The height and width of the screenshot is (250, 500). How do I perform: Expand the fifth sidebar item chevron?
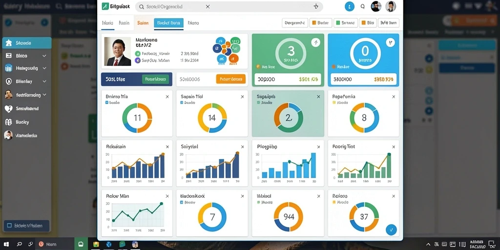(44, 95)
